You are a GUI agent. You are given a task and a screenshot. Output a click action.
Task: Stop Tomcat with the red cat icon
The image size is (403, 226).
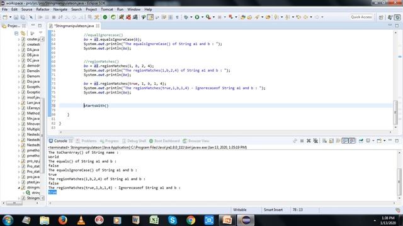pyautogui.click(x=128, y=17)
